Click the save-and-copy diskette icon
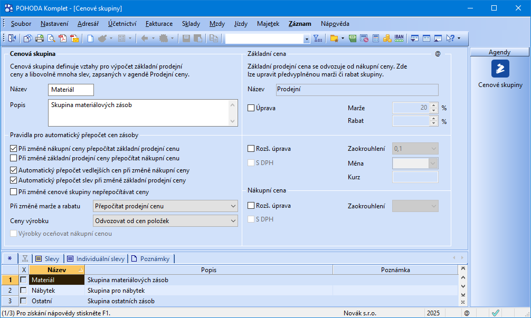Screen dimensions: 531x318 click(x=198, y=38)
